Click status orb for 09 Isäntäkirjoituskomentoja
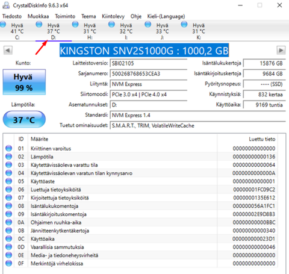Screen dimensions: 289x274 pos(8,214)
